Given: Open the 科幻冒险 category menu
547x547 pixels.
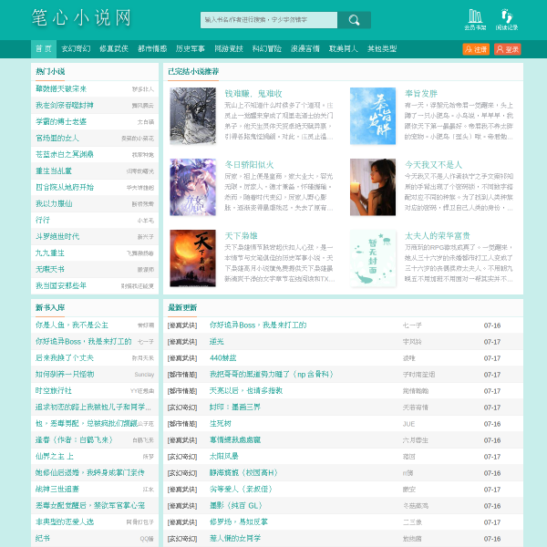Looking at the screenshot, I should point(267,49).
